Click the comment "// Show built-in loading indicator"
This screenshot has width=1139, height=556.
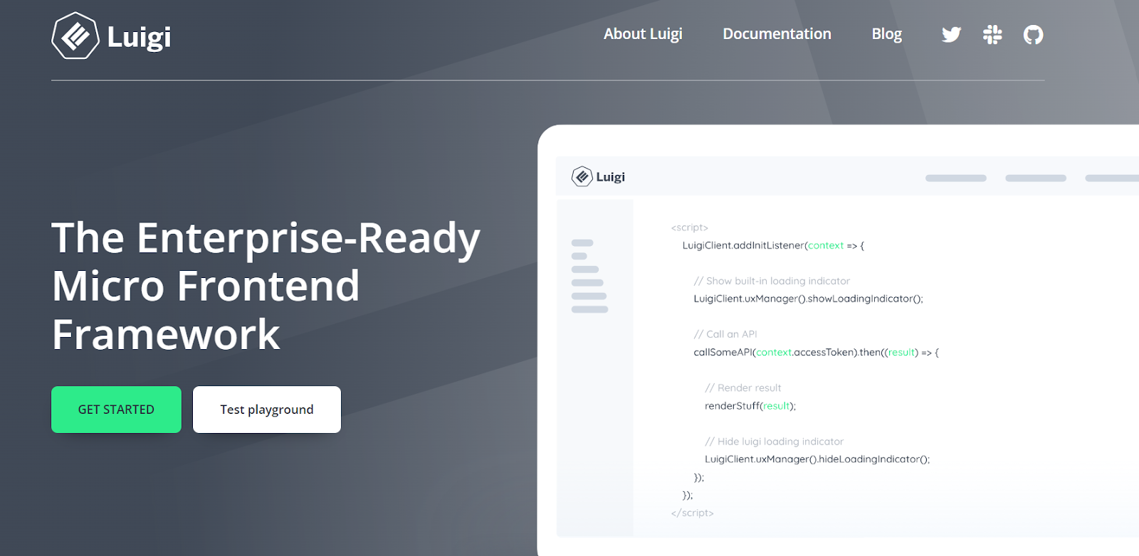coord(772,281)
